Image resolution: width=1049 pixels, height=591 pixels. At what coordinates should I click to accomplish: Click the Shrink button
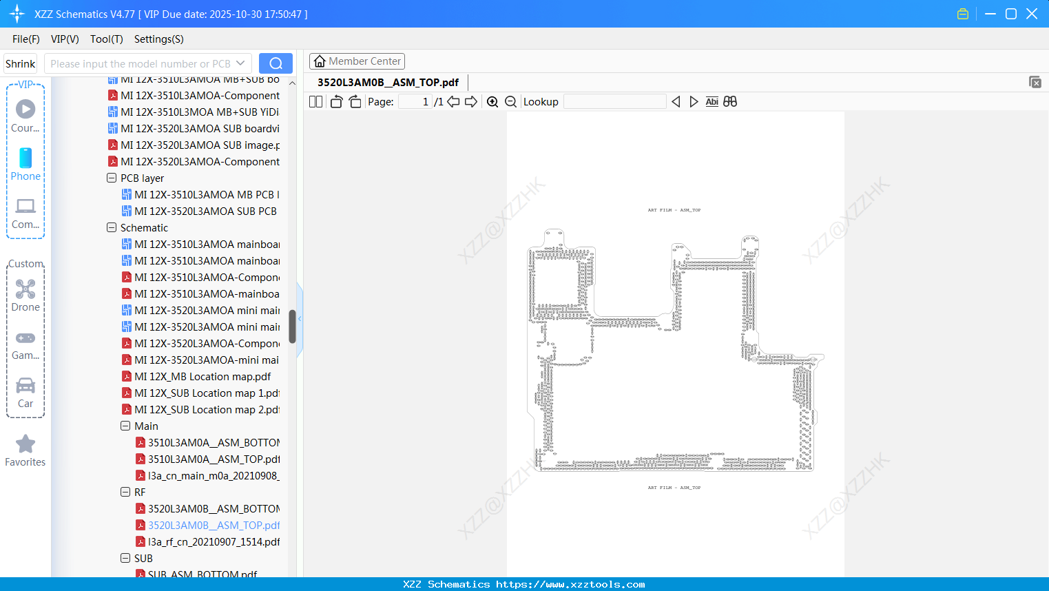[21, 63]
